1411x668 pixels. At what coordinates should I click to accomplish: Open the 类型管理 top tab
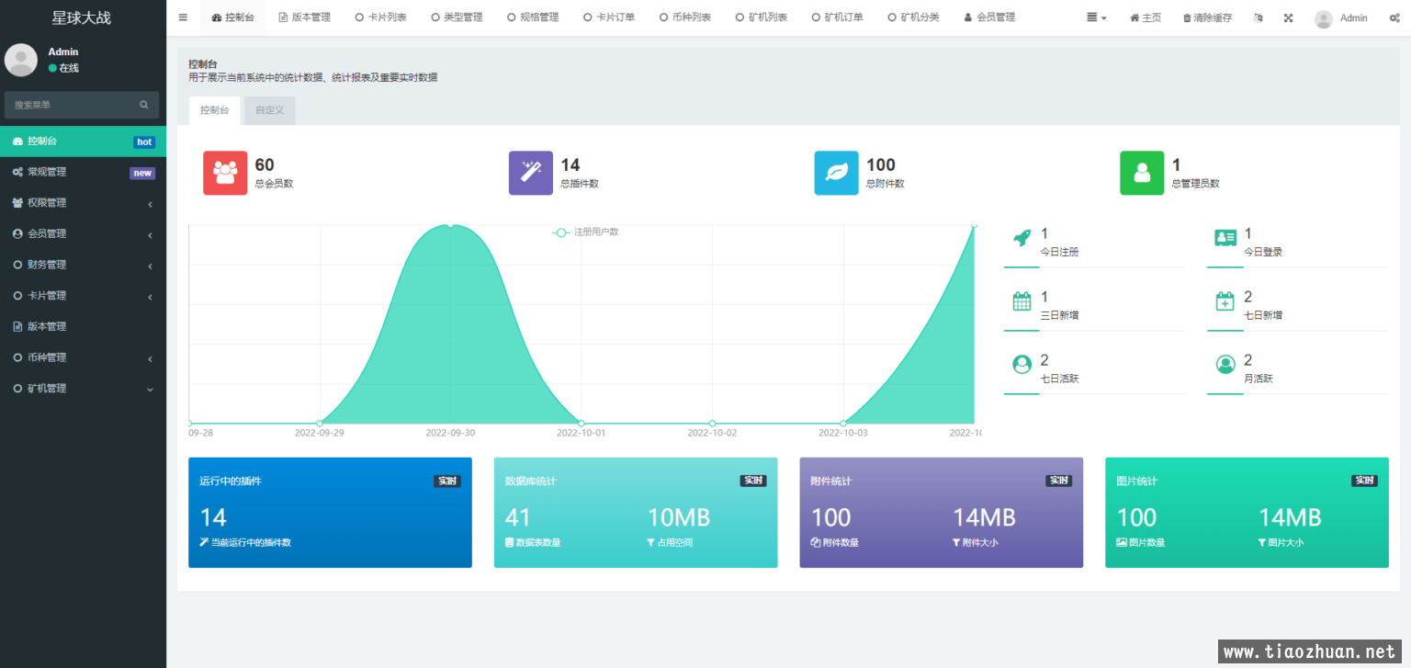(457, 17)
